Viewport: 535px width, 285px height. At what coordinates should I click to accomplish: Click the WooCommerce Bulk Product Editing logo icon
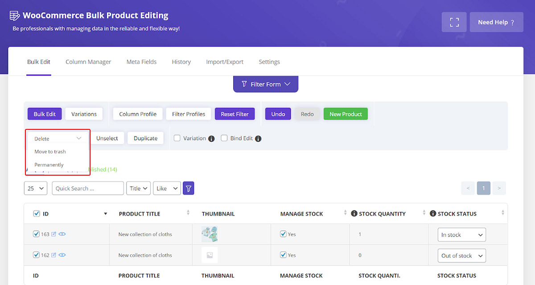[15, 16]
